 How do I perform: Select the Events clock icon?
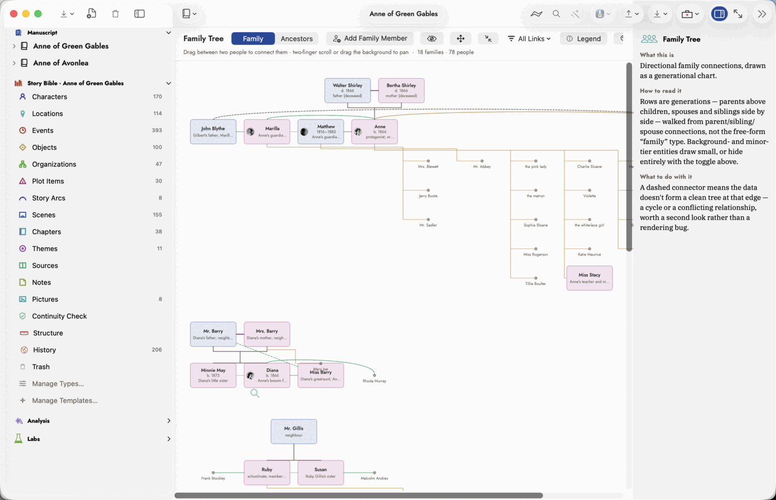(23, 130)
